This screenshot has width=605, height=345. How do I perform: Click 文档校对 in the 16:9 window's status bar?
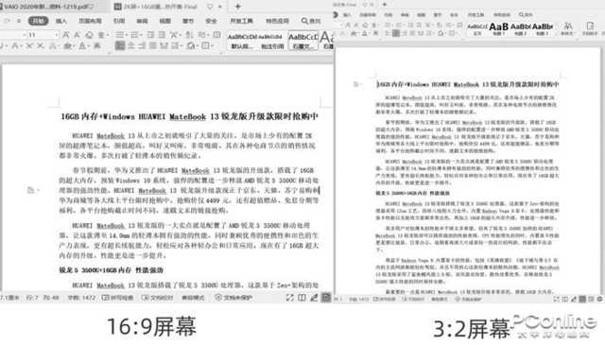click(x=157, y=298)
